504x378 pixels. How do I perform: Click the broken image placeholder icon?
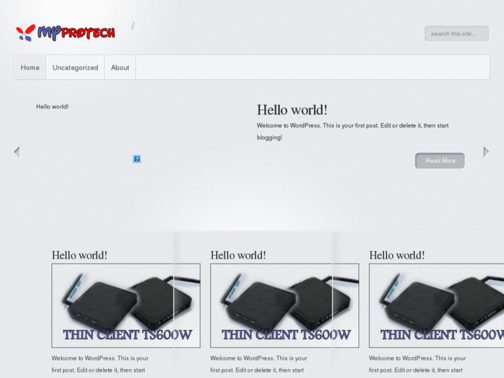[x=137, y=159]
